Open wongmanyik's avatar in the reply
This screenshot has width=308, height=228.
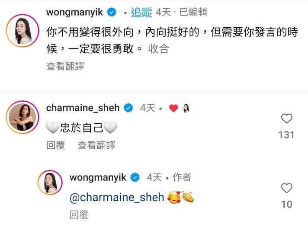pyautogui.click(x=50, y=182)
